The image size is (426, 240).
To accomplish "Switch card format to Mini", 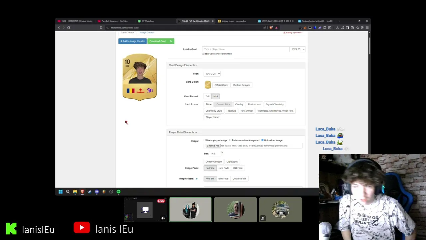I will 216,96.
